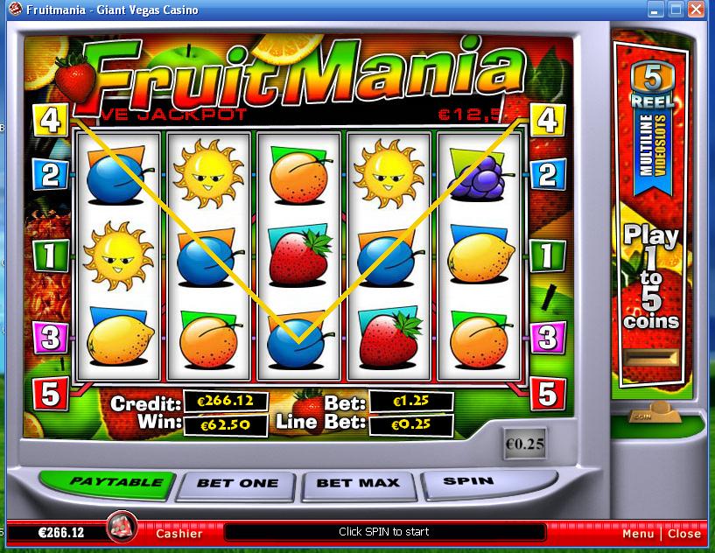Maximize the Fruitmania window
This screenshot has width=715, height=553.
[x=676, y=9]
